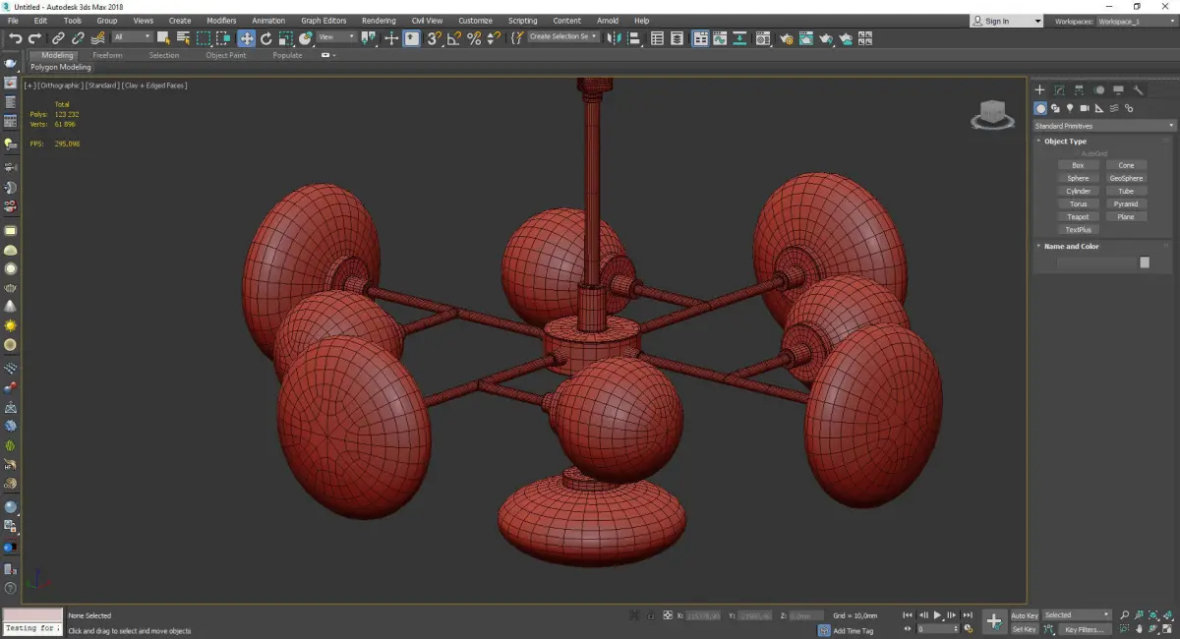Click the Unlink Selection icon
This screenshot has height=639, width=1180.
[x=79, y=38]
